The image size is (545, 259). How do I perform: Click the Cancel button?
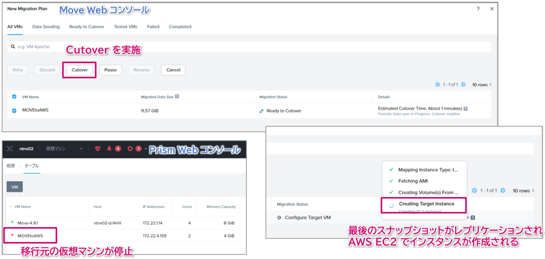tap(173, 70)
